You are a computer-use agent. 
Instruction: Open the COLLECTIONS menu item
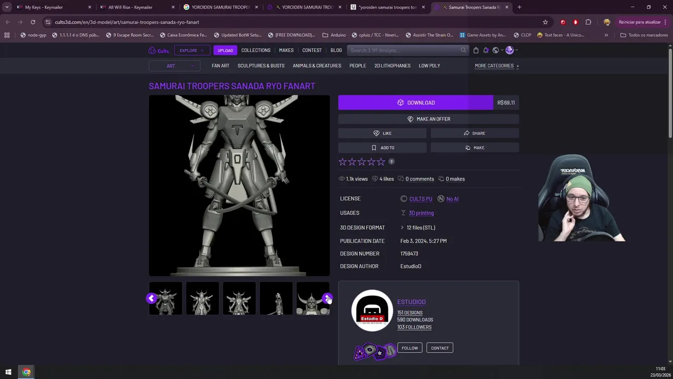tap(256, 51)
